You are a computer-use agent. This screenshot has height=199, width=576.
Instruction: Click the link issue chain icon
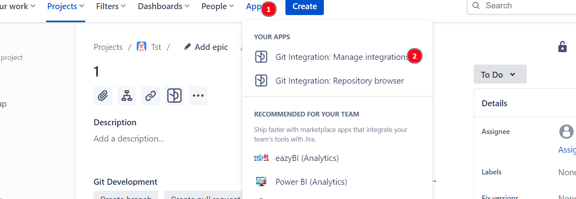[x=151, y=96]
